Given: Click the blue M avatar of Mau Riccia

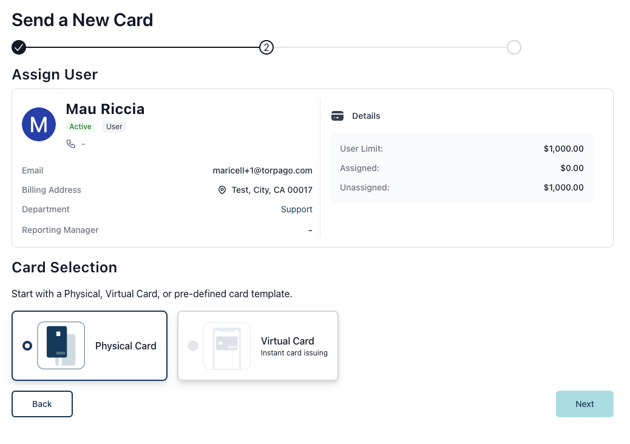Looking at the screenshot, I should (39, 124).
